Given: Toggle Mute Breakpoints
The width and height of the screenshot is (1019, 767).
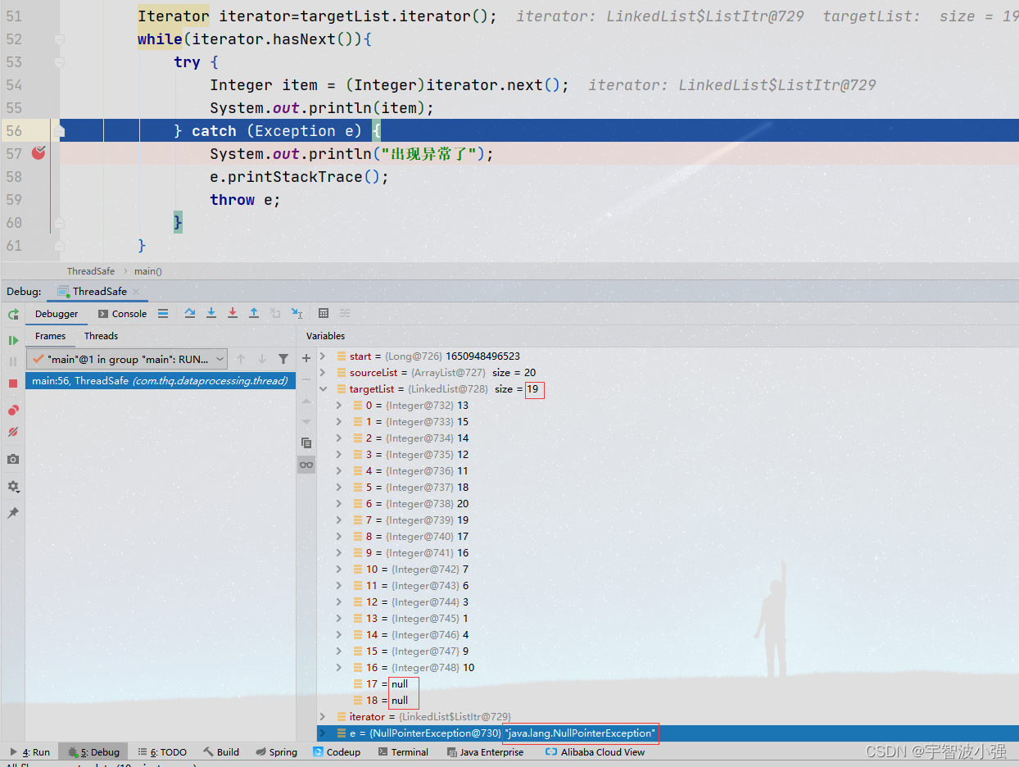Looking at the screenshot, I should click(13, 432).
